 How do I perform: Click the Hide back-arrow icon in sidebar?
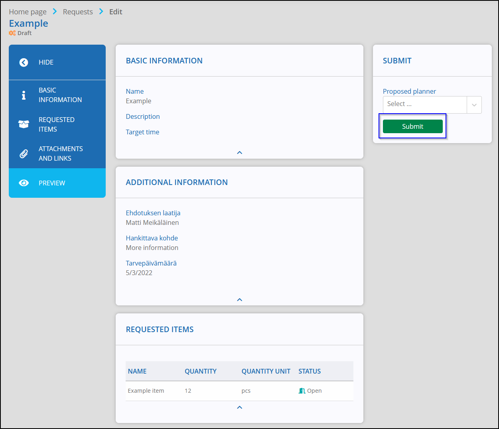click(x=24, y=62)
